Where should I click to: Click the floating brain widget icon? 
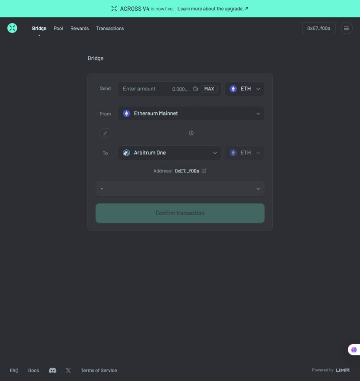point(354,350)
